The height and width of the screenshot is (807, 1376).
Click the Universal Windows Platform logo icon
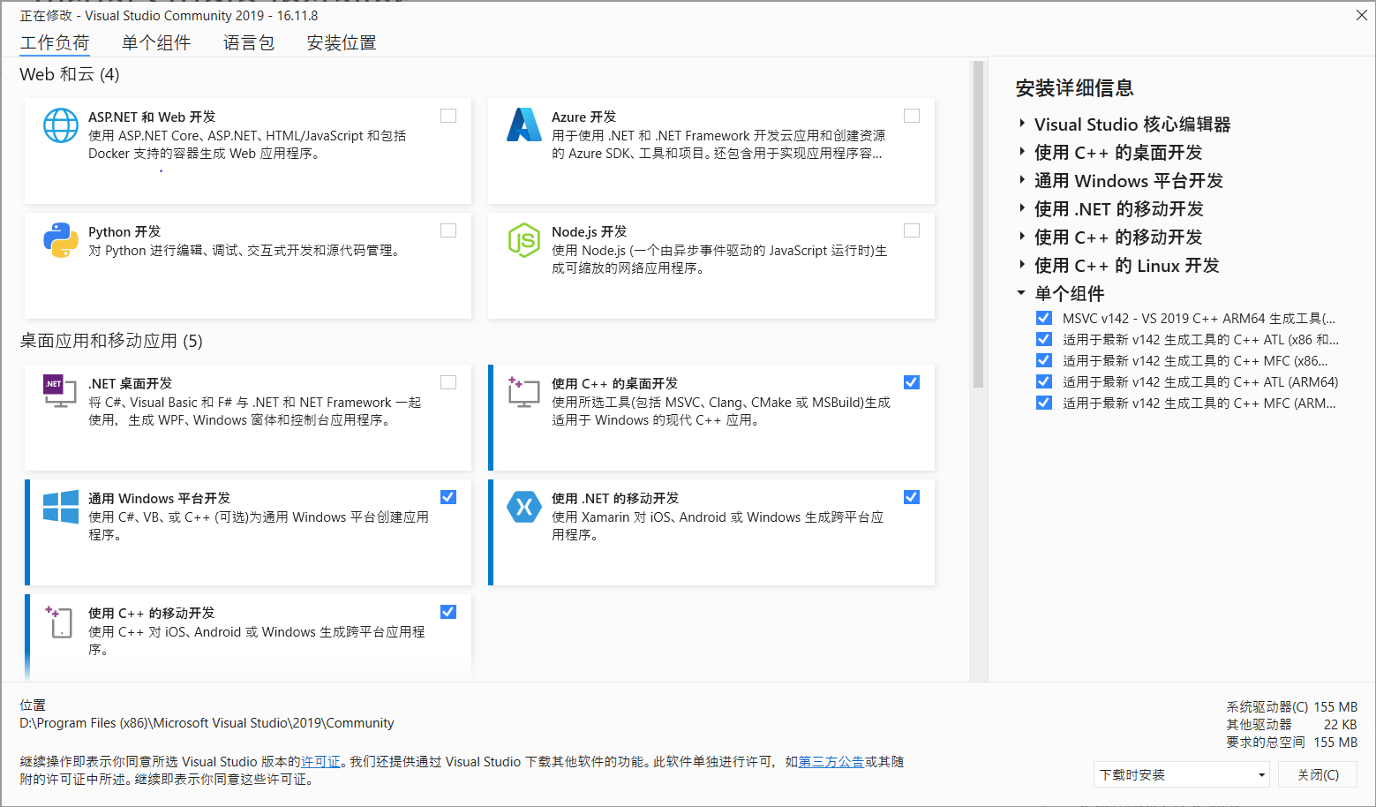click(x=61, y=507)
